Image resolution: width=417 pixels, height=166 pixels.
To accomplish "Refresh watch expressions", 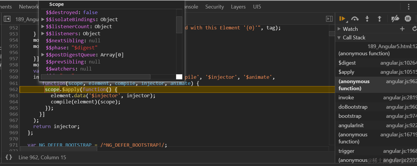I will click(x=414, y=29).
